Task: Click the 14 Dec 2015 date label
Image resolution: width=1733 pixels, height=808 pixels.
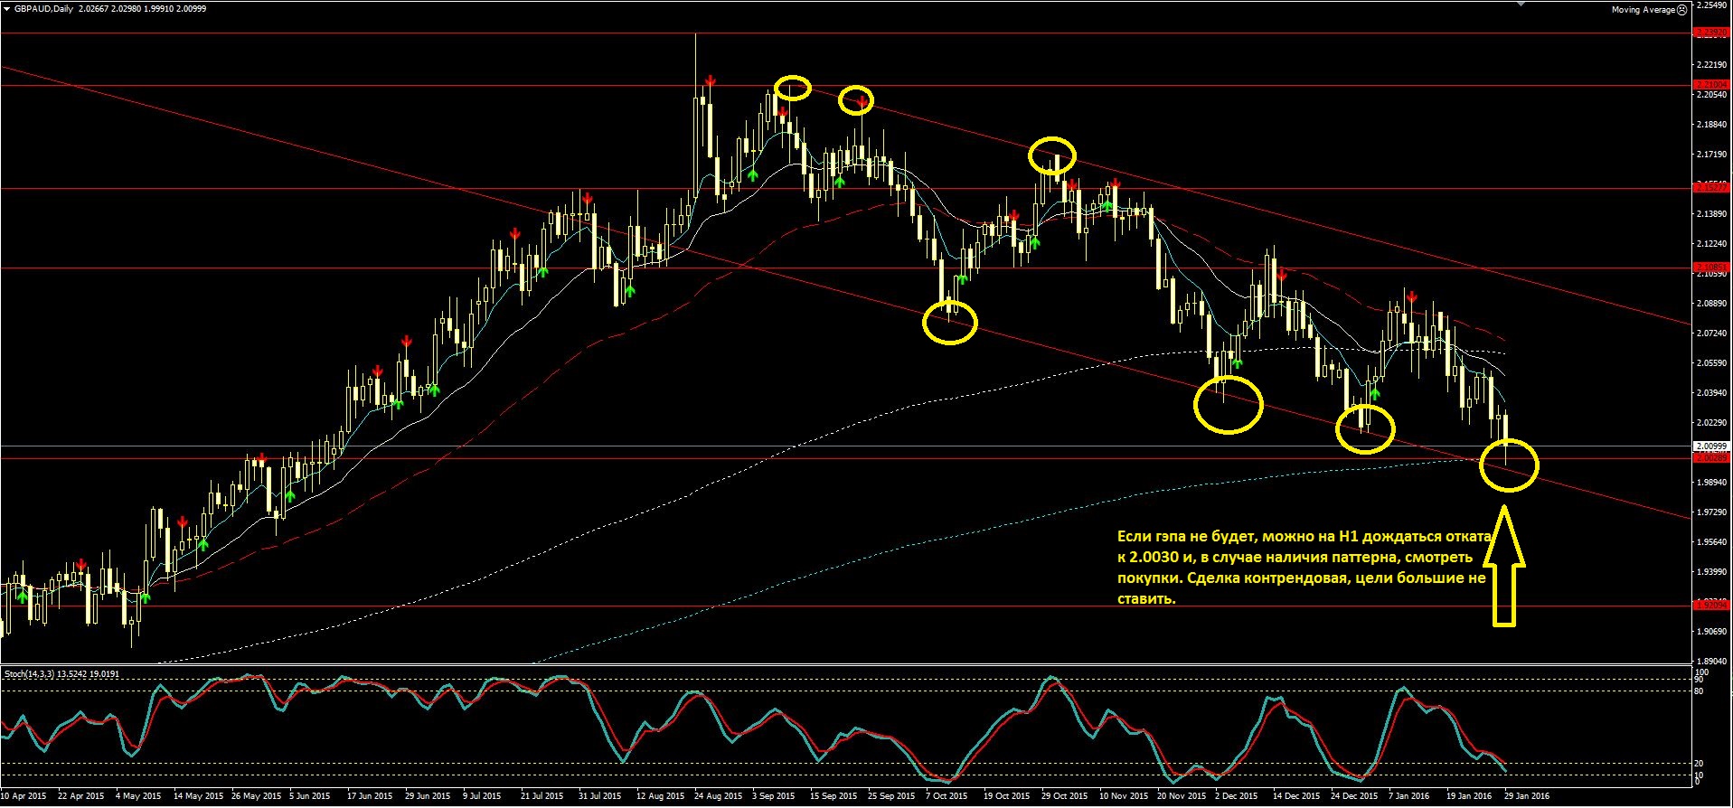Action: [1296, 796]
